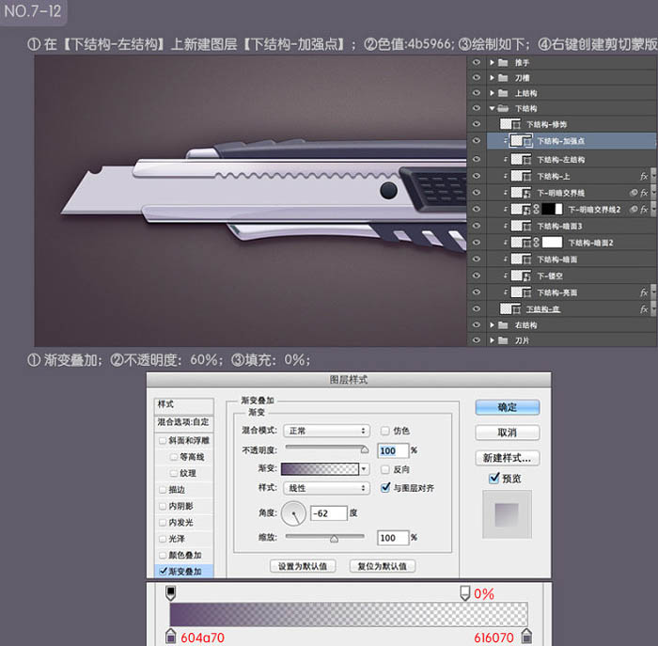Click clipping mask arrow on 下结构-左结构 layer

(x=506, y=160)
